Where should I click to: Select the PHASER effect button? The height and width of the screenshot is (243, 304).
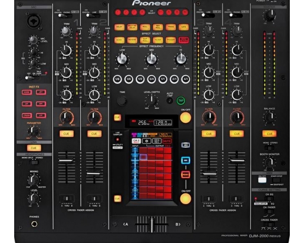(171, 40)
